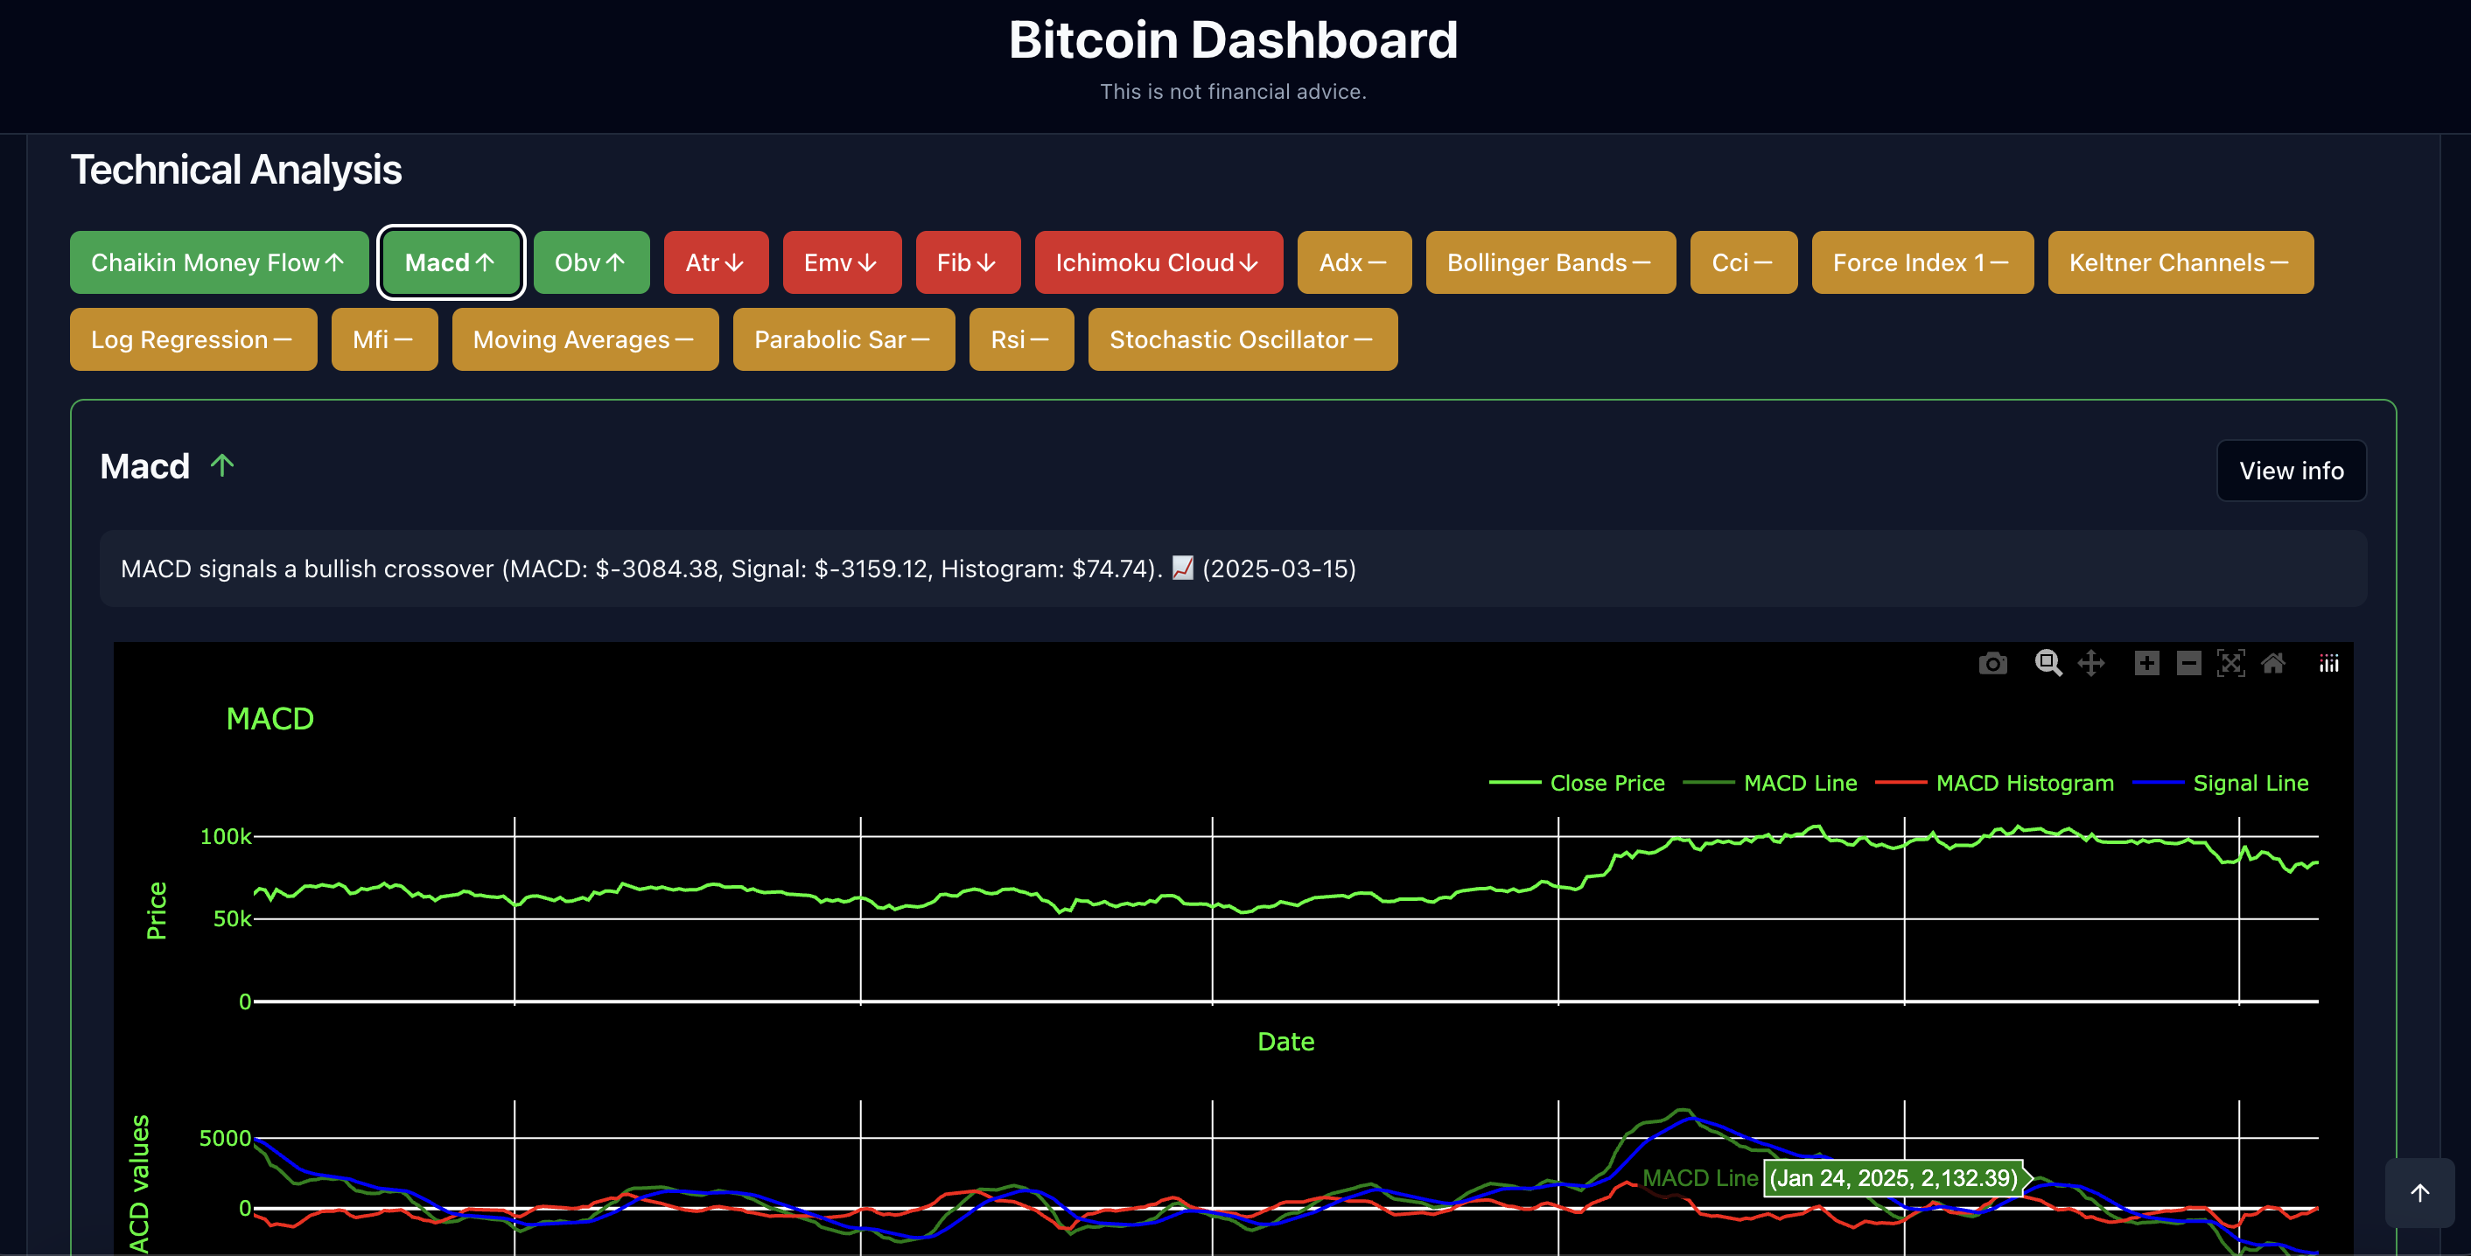Select the Pan tool in the chart modebar

pyautogui.click(x=2091, y=664)
